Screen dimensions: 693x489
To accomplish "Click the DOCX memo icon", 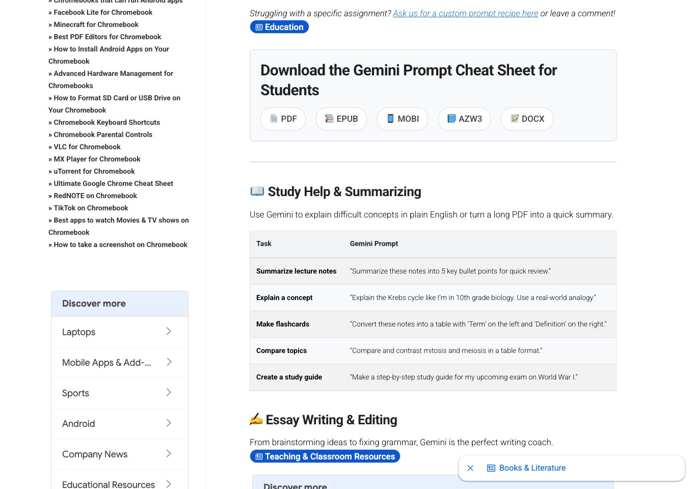I will (515, 119).
